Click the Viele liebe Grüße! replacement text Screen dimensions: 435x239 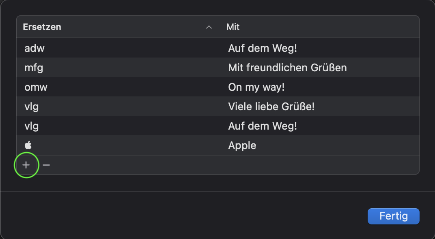tap(271, 107)
